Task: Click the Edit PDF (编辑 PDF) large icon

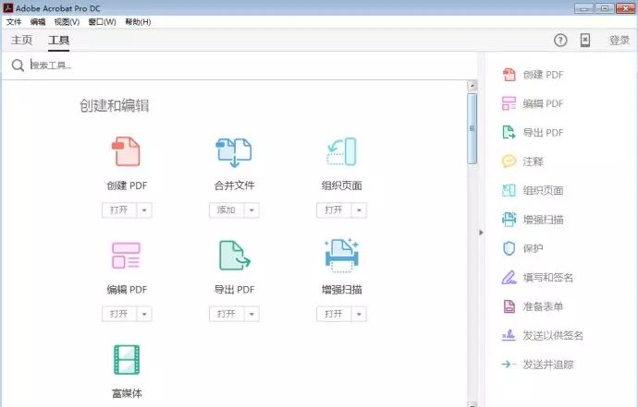Action: (x=126, y=256)
